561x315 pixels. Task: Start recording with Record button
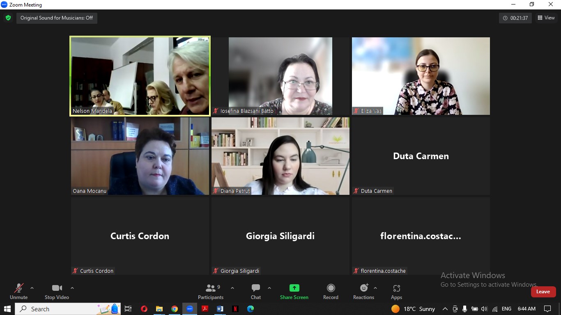[331, 292]
